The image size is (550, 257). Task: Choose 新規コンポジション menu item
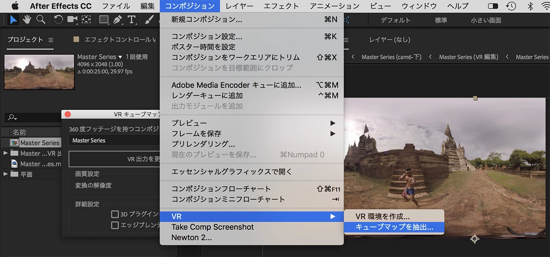click(x=252, y=20)
